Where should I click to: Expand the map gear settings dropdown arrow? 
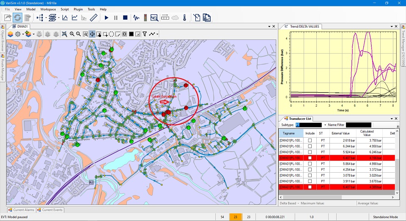coord(24,34)
